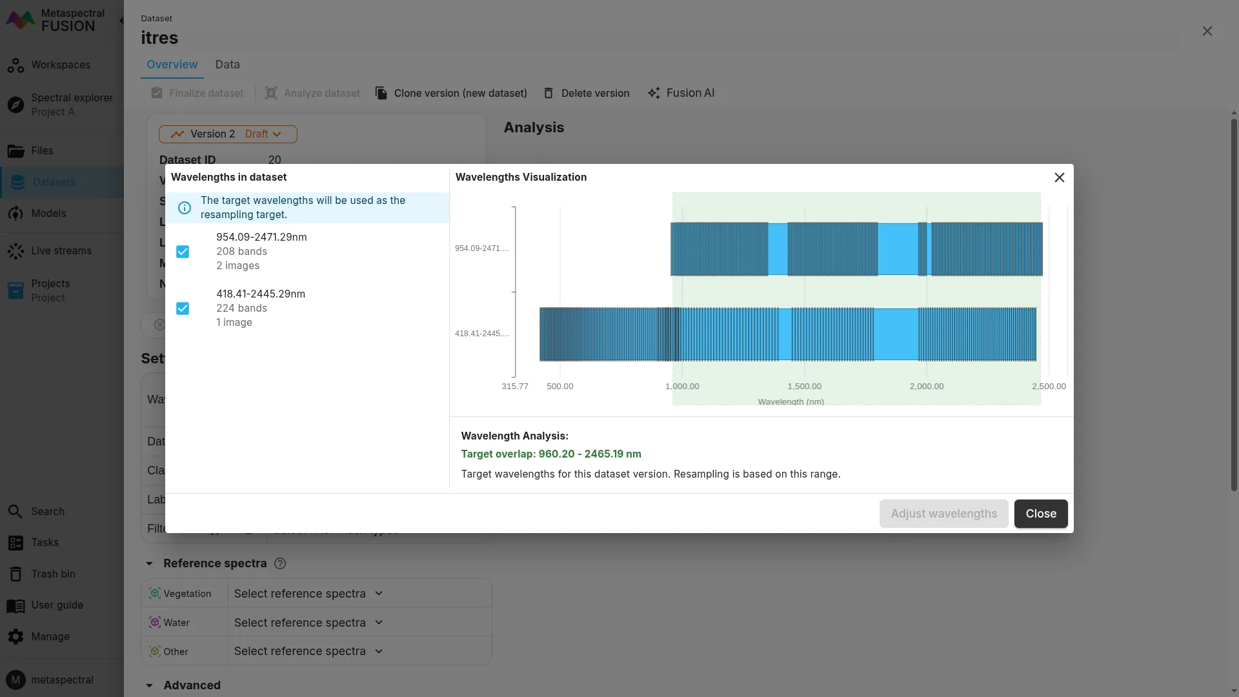Open the Trash bin icon

(15, 574)
